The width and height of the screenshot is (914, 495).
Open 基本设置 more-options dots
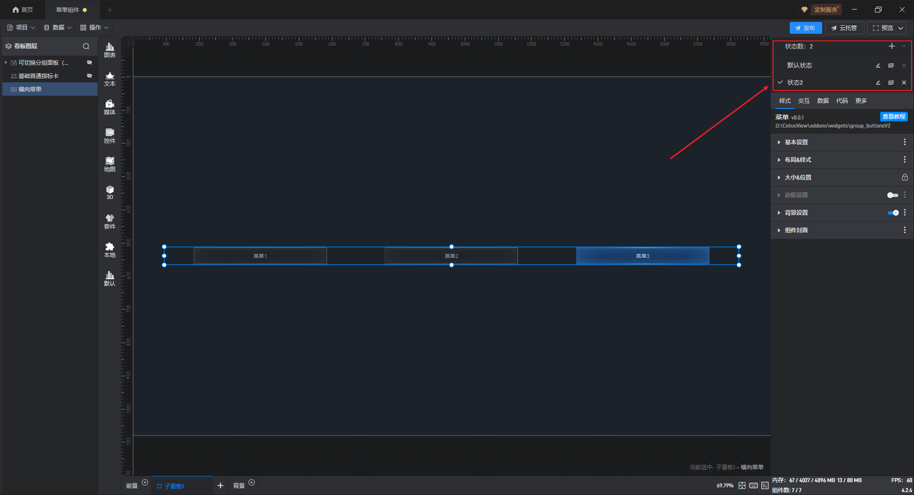(904, 142)
